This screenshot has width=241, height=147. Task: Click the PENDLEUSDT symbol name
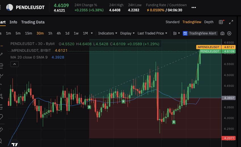(x=30, y=7)
